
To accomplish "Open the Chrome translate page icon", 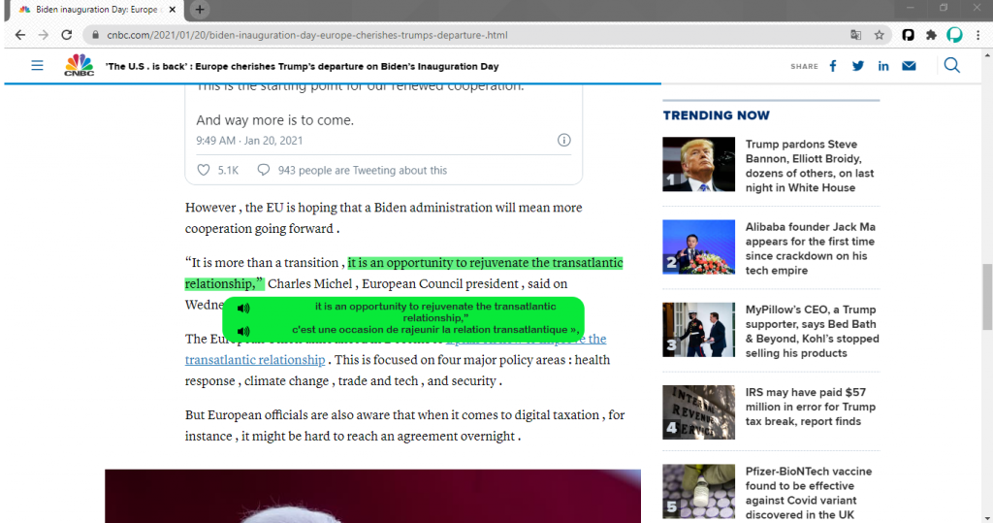I will tap(855, 35).
